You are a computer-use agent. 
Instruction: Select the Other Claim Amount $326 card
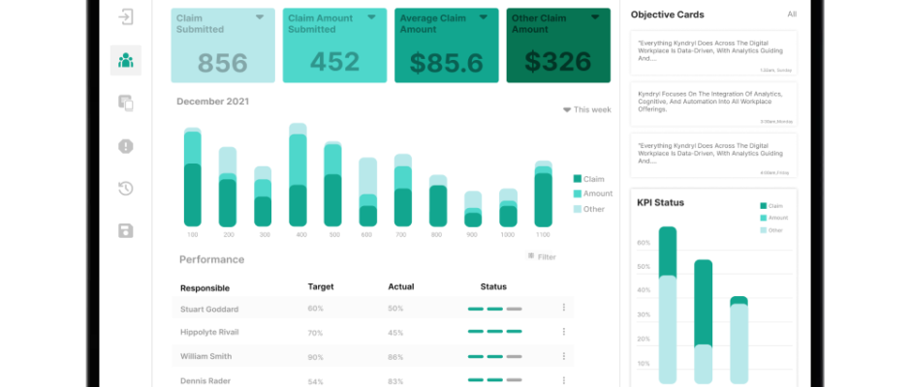click(x=558, y=45)
